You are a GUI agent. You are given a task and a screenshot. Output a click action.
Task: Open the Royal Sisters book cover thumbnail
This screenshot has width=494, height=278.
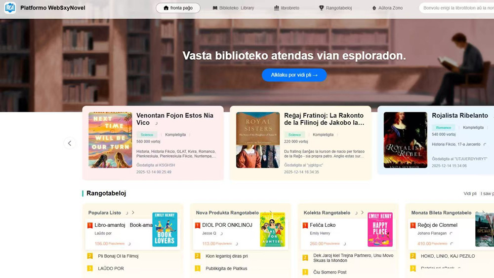point(258,140)
